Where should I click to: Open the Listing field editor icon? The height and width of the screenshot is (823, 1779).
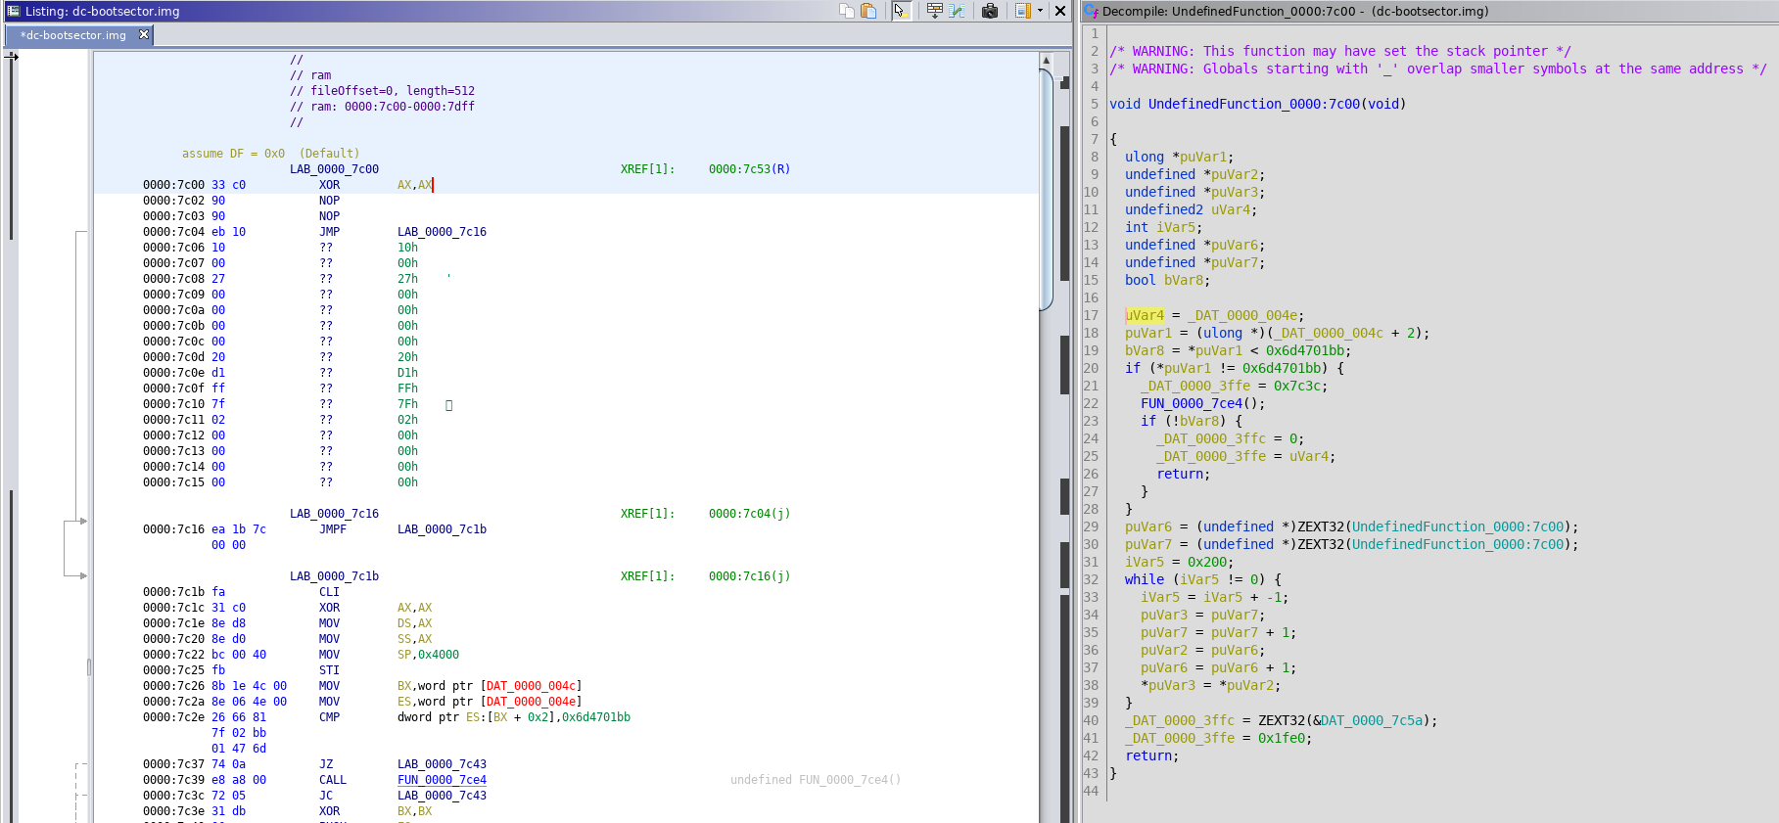(935, 11)
